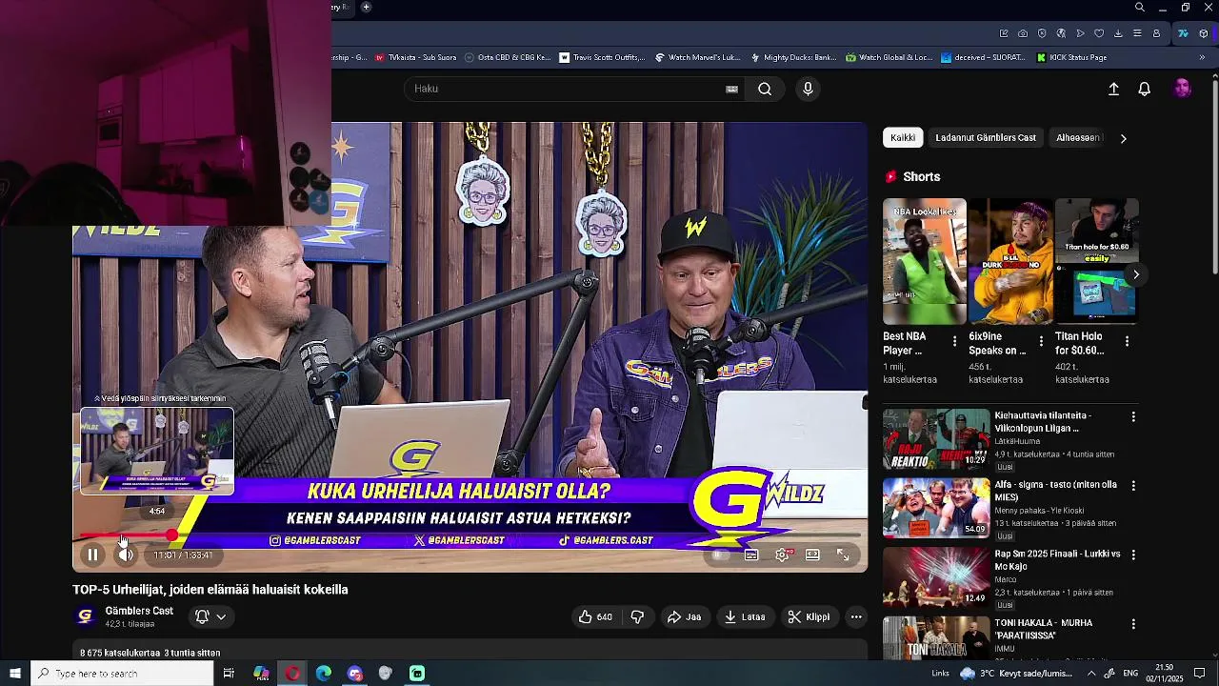Screen dimensions: 1219x686
Task: Open browser easy setup menu
Action: (1137, 33)
